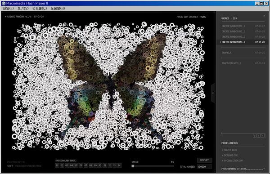Screen dimensions: 270x174
Task: Click the second page button under the works list
Action: [x=259, y=136]
